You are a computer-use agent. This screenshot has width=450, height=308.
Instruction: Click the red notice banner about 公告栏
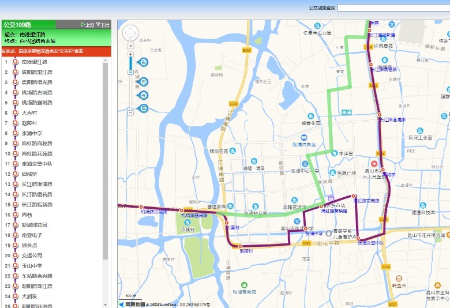pos(57,51)
